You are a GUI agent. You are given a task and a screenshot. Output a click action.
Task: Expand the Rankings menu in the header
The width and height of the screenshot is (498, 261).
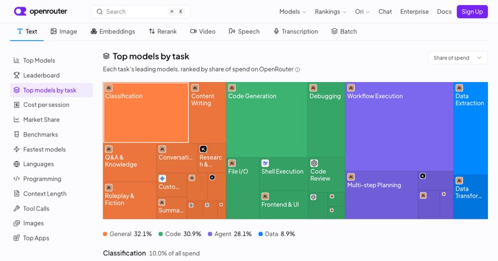[331, 12]
